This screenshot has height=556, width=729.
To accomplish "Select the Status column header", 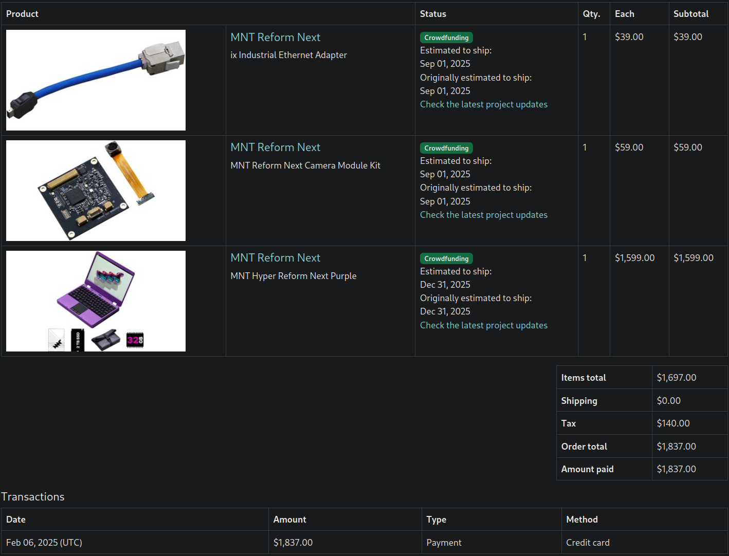I will pyautogui.click(x=433, y=14).
